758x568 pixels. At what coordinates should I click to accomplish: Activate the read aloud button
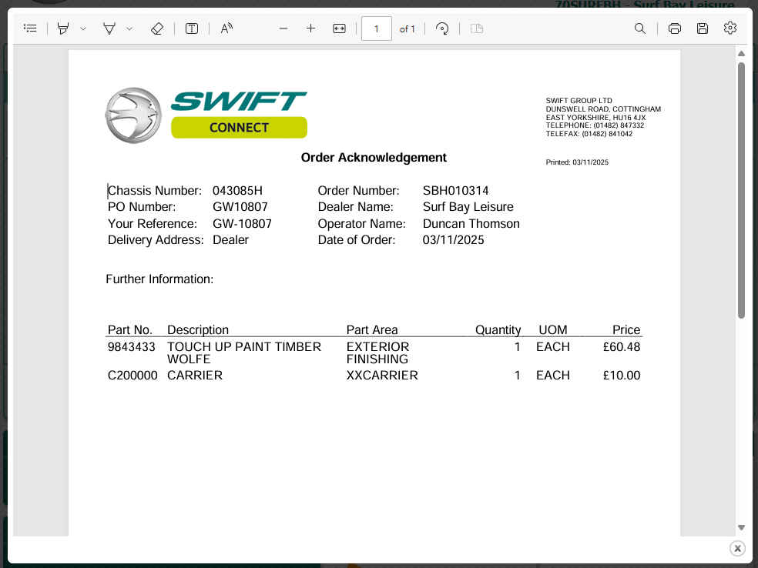[x=226, y=28]
